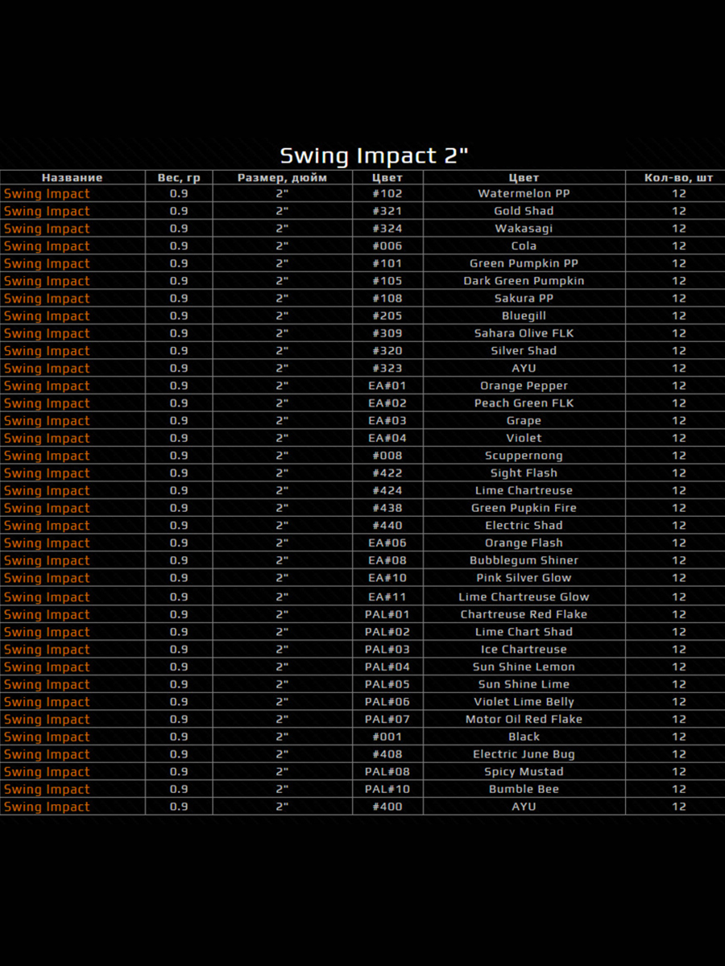Viewport: 725px width, 966px height.
Task: Select the "Размер, дюйм" column header
Action: coord(282,177)
